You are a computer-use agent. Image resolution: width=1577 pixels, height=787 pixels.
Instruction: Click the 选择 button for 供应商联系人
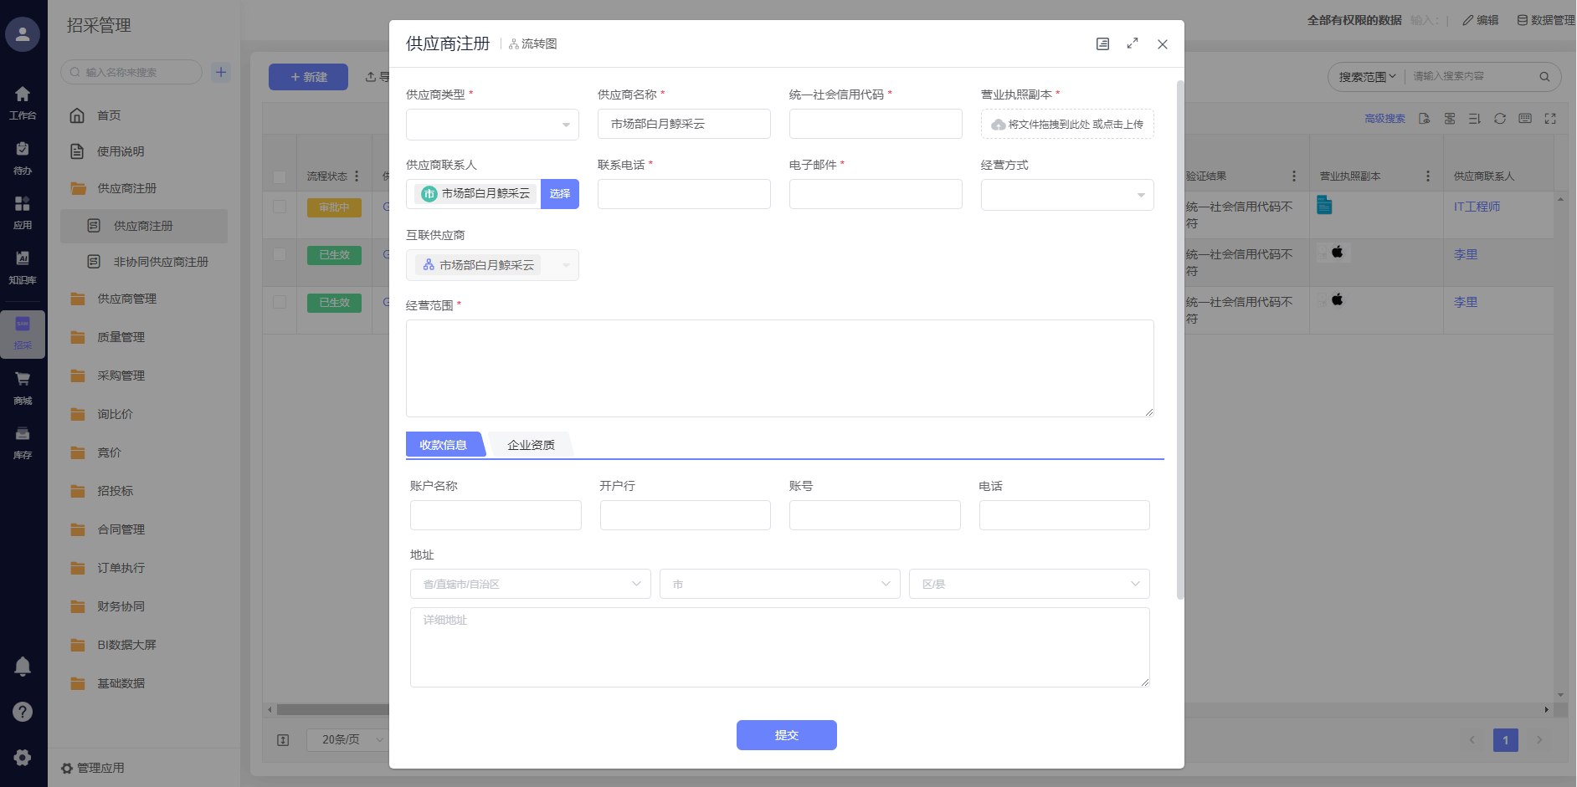coord(560,194)
